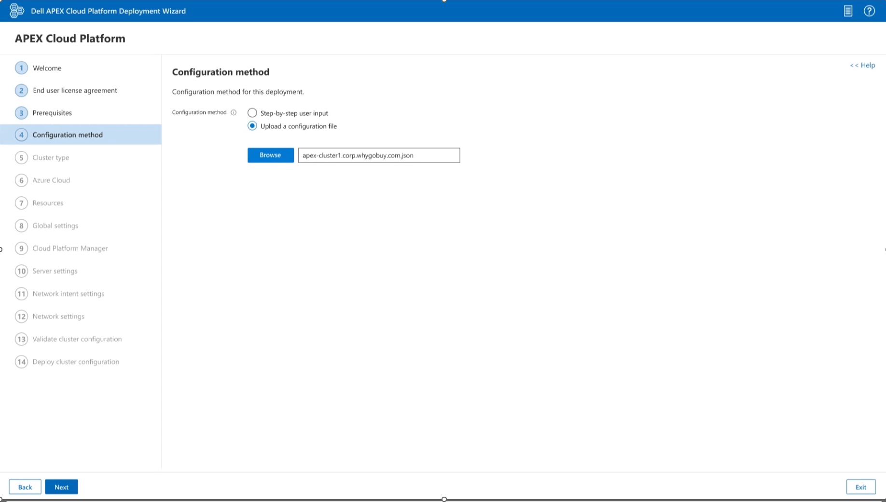886x502 pixels.
Task: Click the Back button
Action: pyautogui.click(x=25, y=487)
